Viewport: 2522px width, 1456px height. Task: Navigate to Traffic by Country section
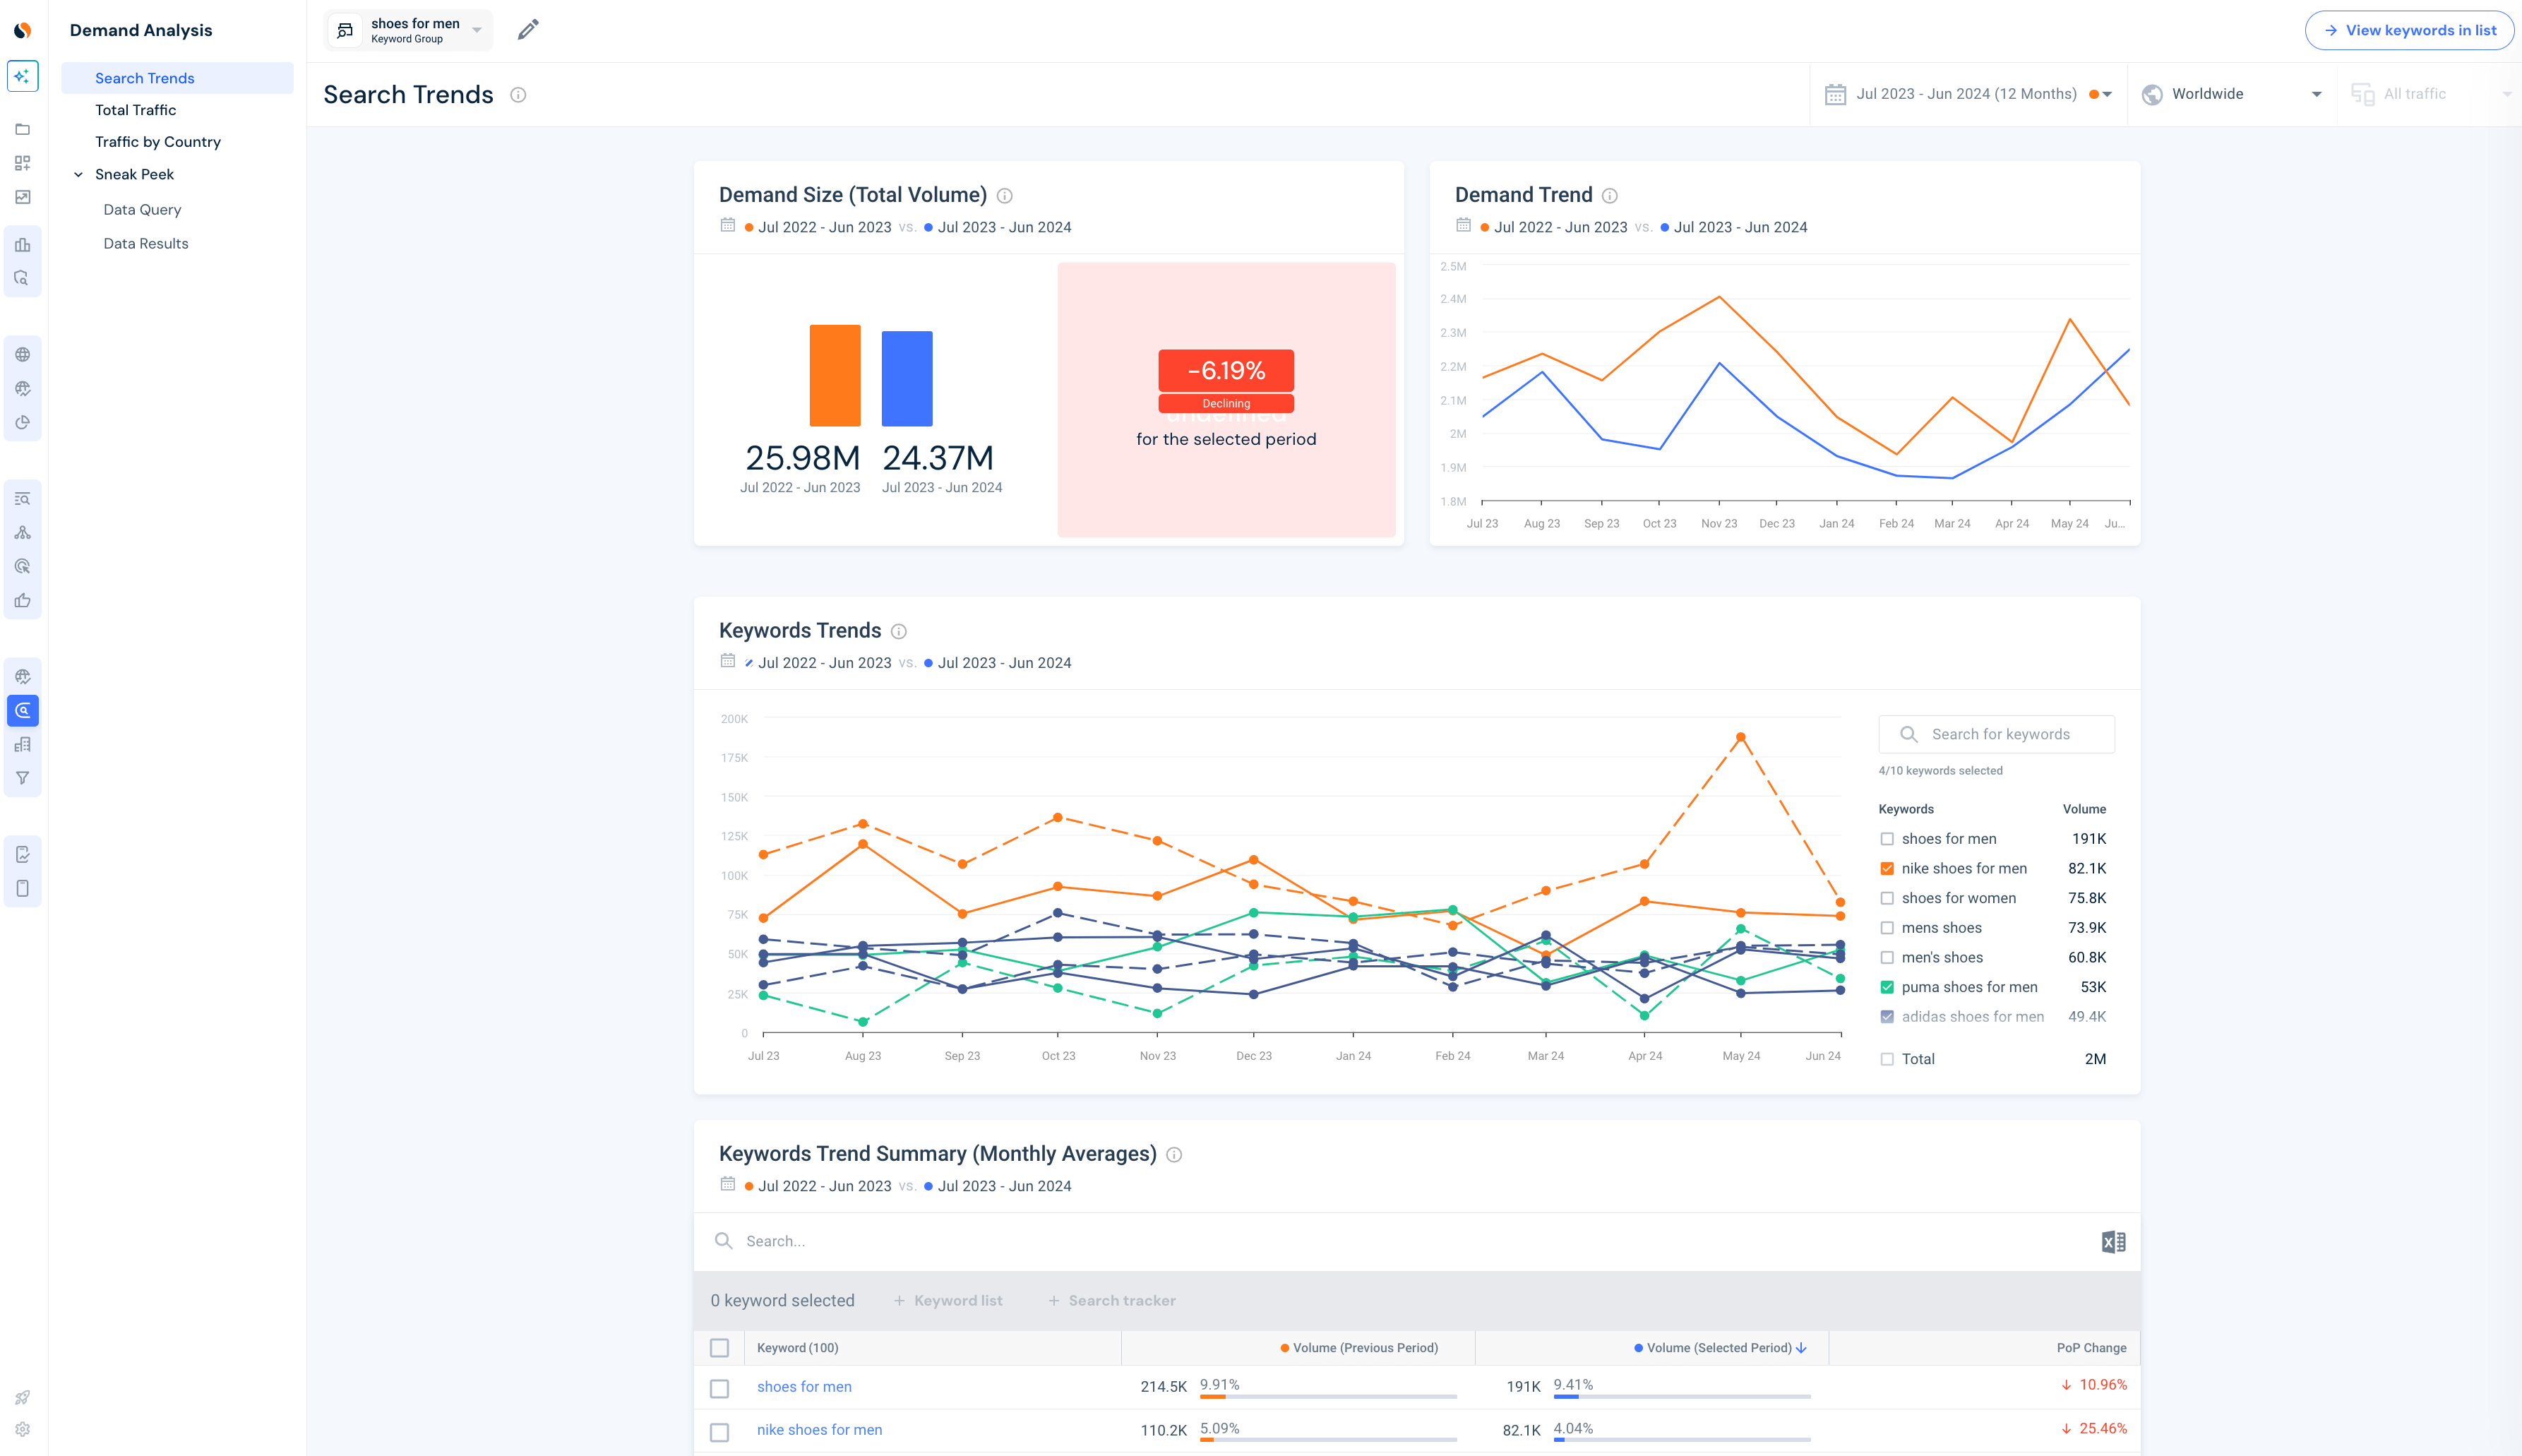(x=157, y=141)
